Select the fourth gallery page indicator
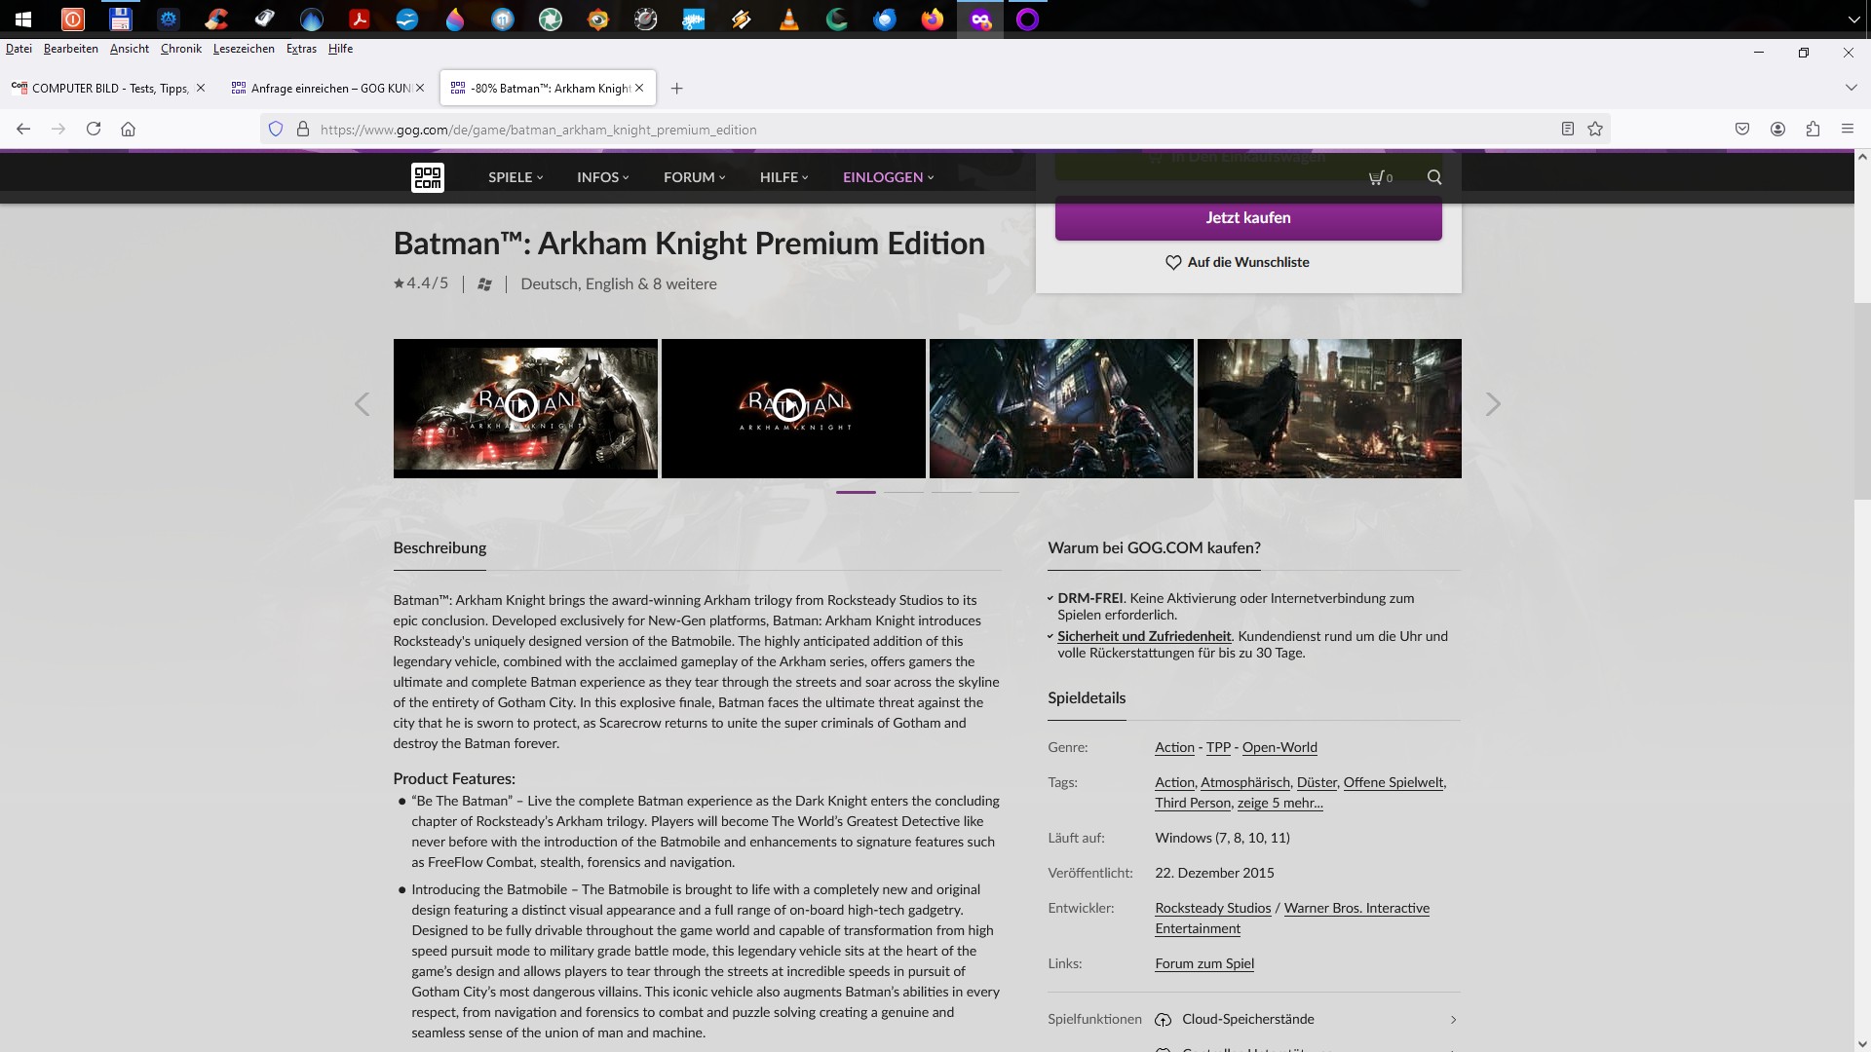 pyautogui.click(x=999, y=492)
